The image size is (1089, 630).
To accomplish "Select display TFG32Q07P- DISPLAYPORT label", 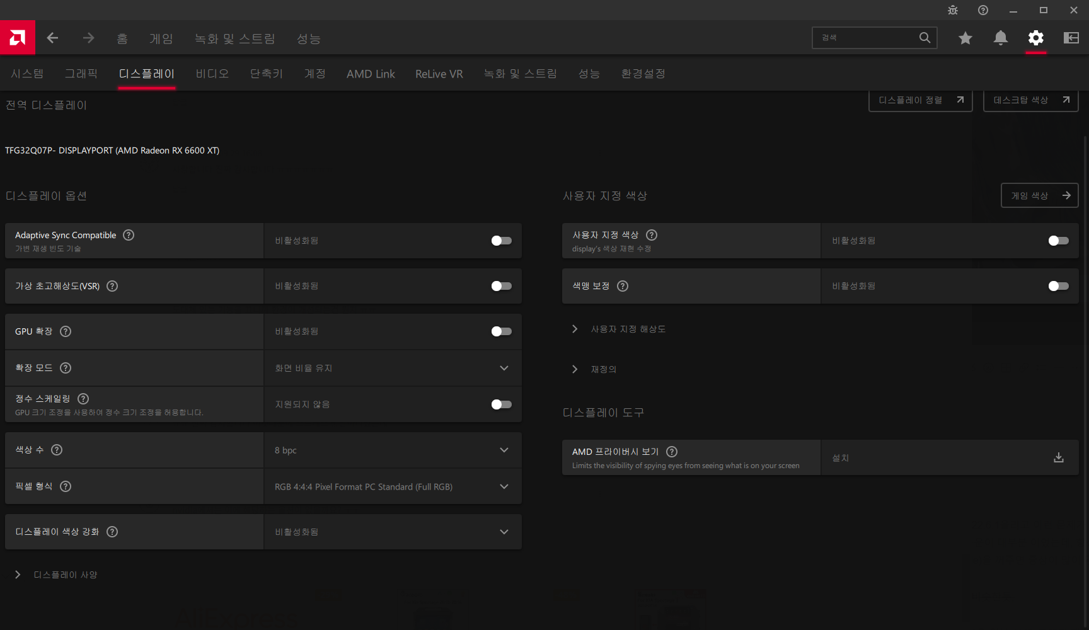I will point(112,151).
